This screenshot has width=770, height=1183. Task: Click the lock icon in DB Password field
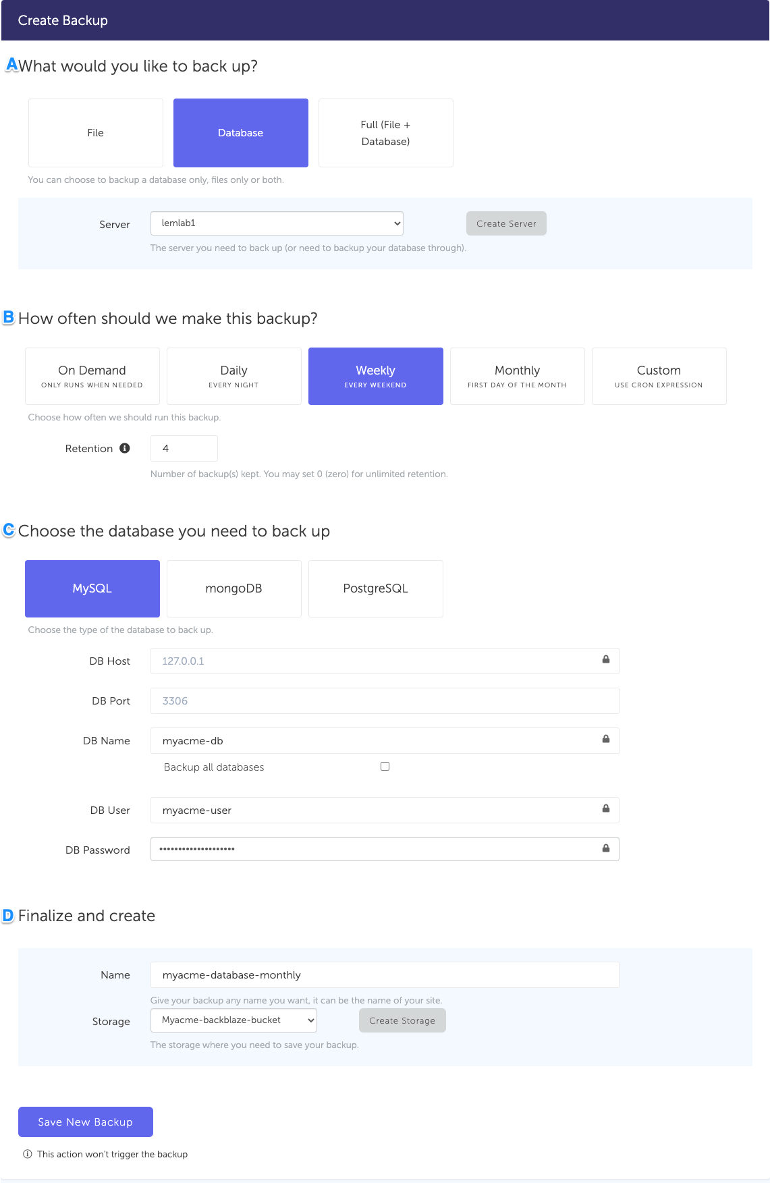coord(605,848)
